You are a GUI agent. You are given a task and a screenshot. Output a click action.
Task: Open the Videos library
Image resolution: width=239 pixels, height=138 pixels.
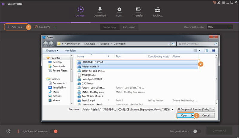54,100
